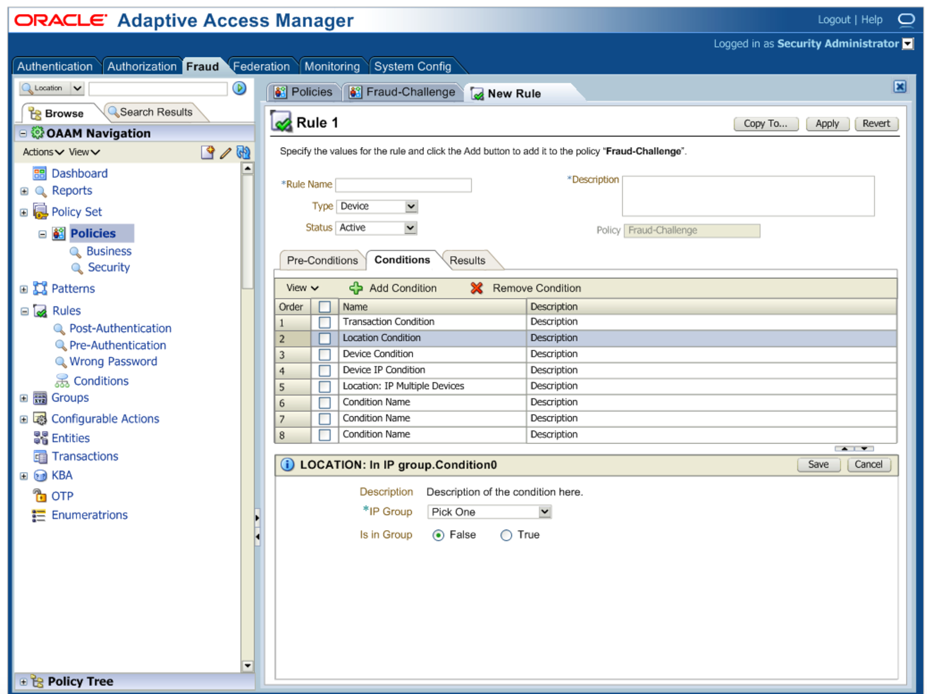Click inside the Rule Name input field
This screenshot has width=927, height=694.
click(x=404, y=185)
